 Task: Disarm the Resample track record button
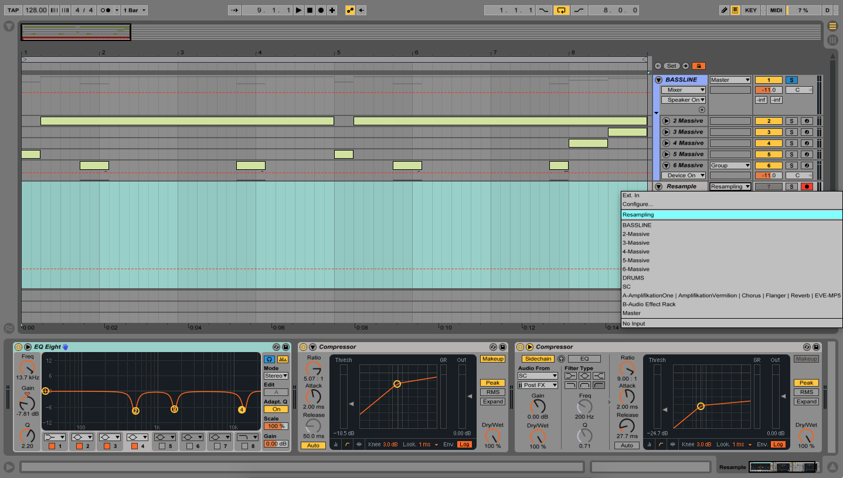pos(807,186)
